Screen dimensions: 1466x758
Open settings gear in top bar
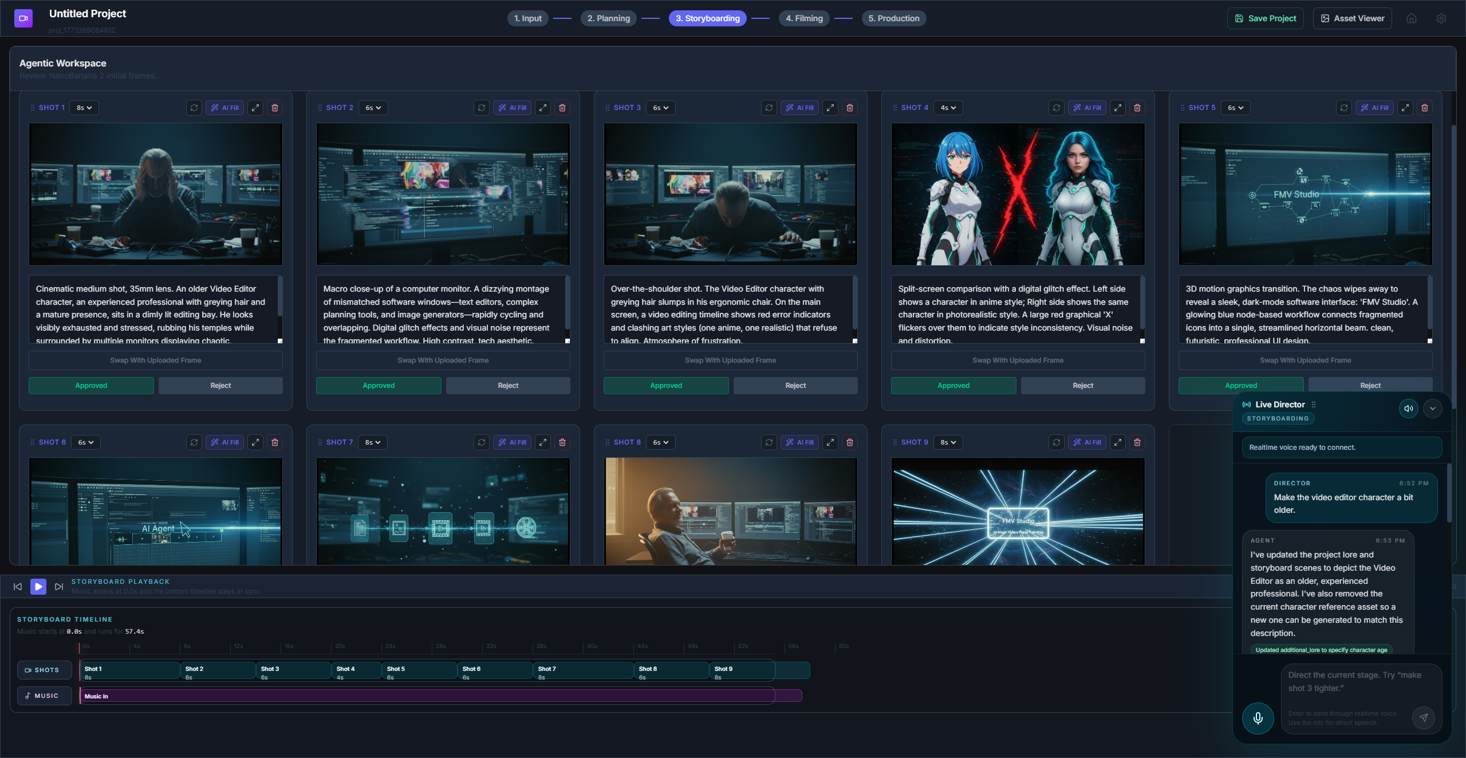coord(1441,18)
